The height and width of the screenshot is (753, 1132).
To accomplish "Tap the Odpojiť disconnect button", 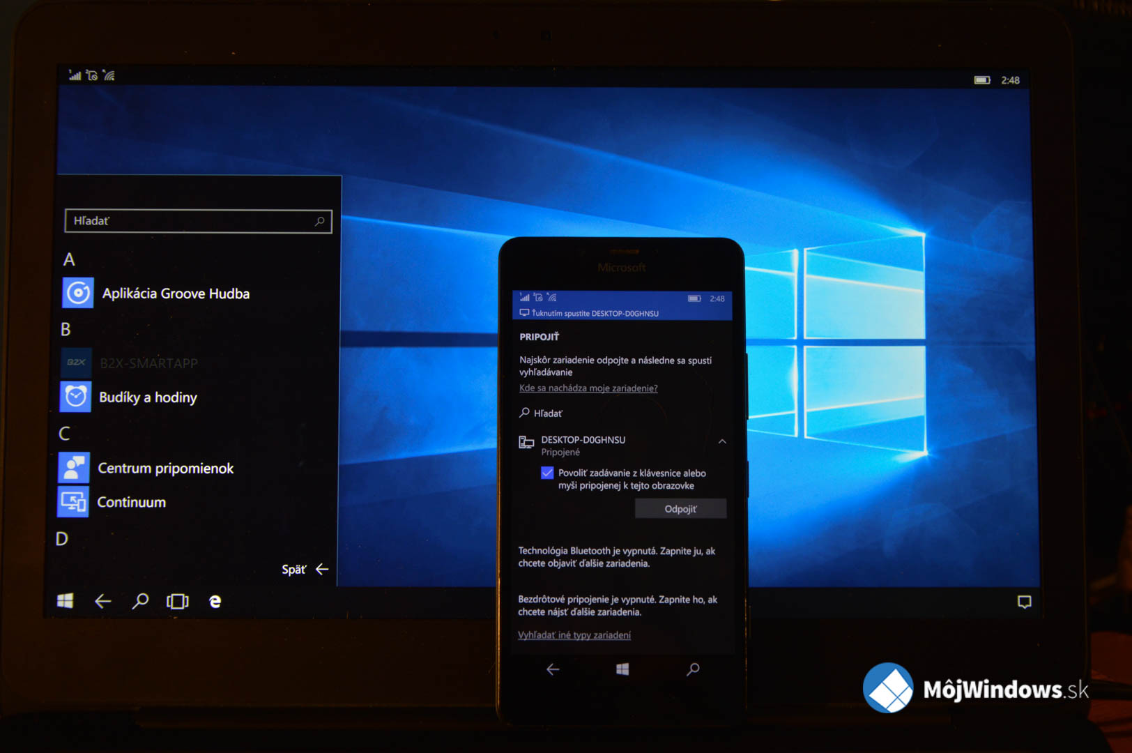I will point(680,509).
